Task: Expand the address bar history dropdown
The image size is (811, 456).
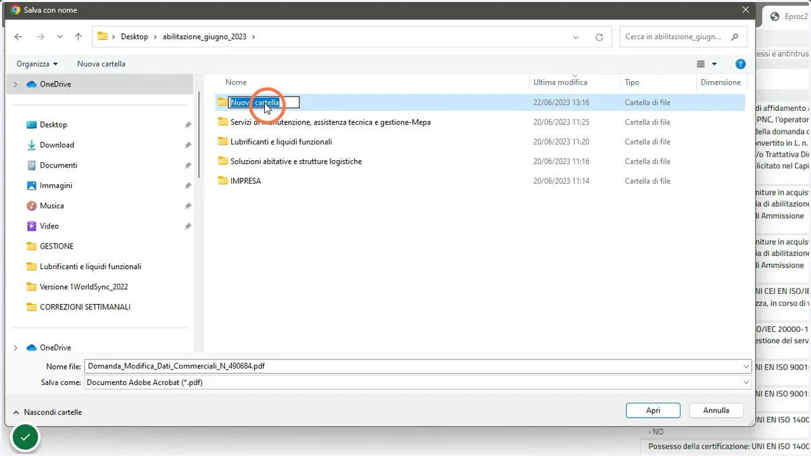Action: (576, 37)
